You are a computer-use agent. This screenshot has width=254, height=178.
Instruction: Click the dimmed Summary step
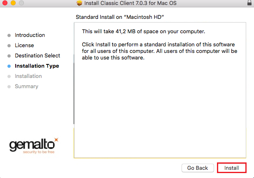click(27, 87)
